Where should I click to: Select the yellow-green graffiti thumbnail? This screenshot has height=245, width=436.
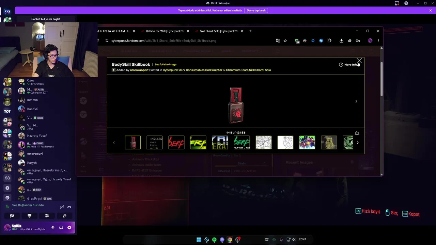[198, 143]
